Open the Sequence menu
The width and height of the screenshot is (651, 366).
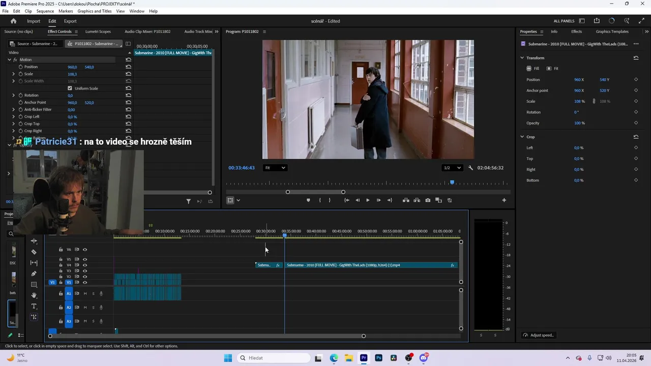[x=45, y=11]
